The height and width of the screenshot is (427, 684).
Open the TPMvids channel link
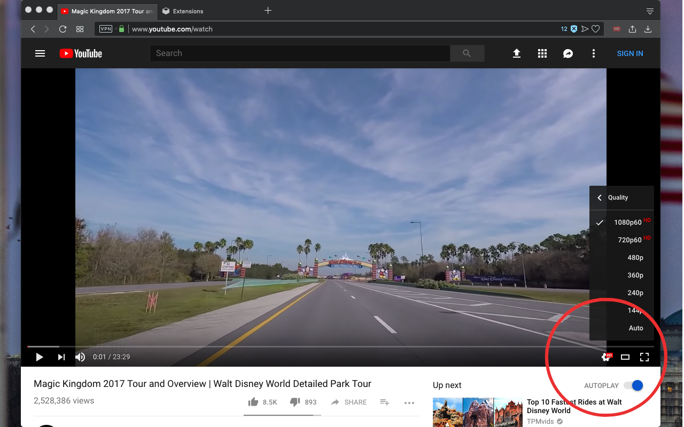click(540, 421)
